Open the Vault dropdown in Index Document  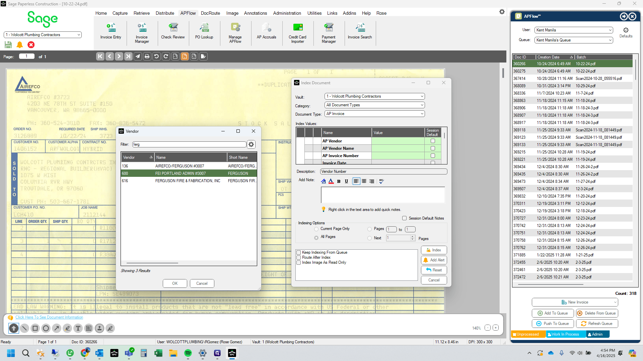(x=375, y=96)
